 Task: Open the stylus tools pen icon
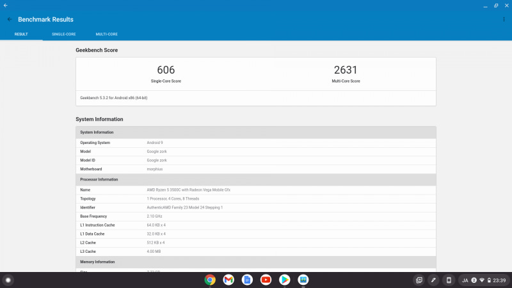[434, 280]
